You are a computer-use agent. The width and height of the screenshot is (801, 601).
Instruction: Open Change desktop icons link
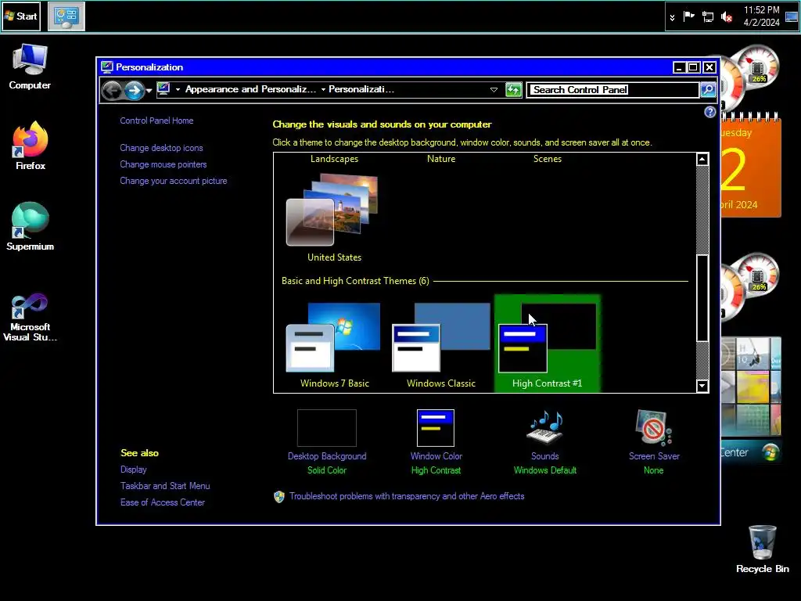point(161,148)
